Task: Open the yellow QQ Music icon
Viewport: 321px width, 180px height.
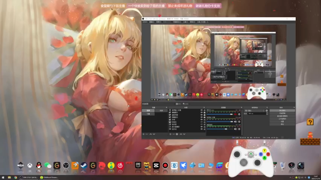Action: [x=111, y=165]
